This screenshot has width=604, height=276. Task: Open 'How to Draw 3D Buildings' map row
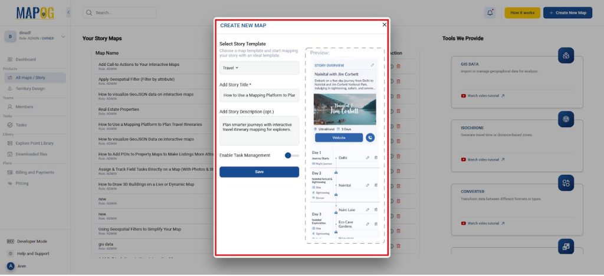[146, 184]
